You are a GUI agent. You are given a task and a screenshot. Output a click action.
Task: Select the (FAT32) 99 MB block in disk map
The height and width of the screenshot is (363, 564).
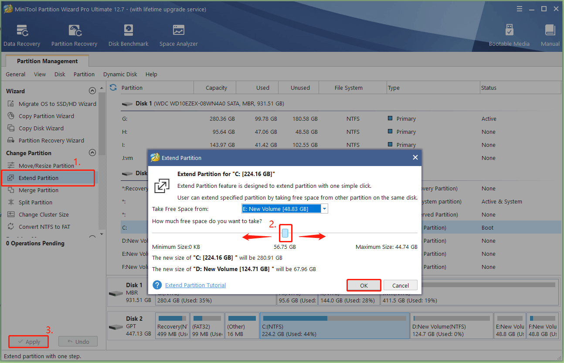tap(207, 326)
